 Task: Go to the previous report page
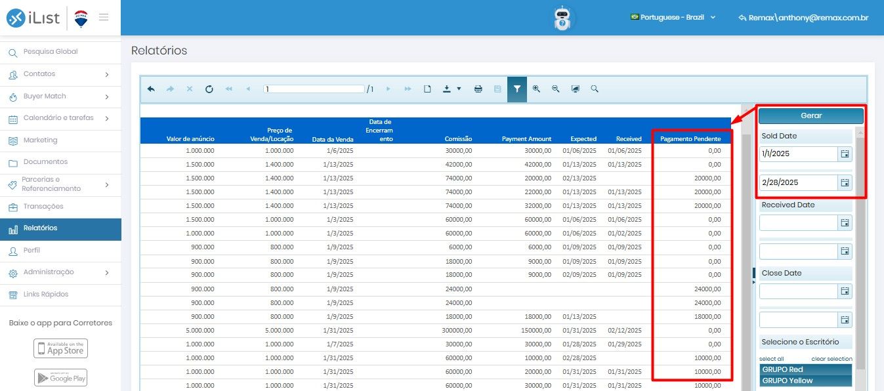pyautogui.click(x=248, y=89)
